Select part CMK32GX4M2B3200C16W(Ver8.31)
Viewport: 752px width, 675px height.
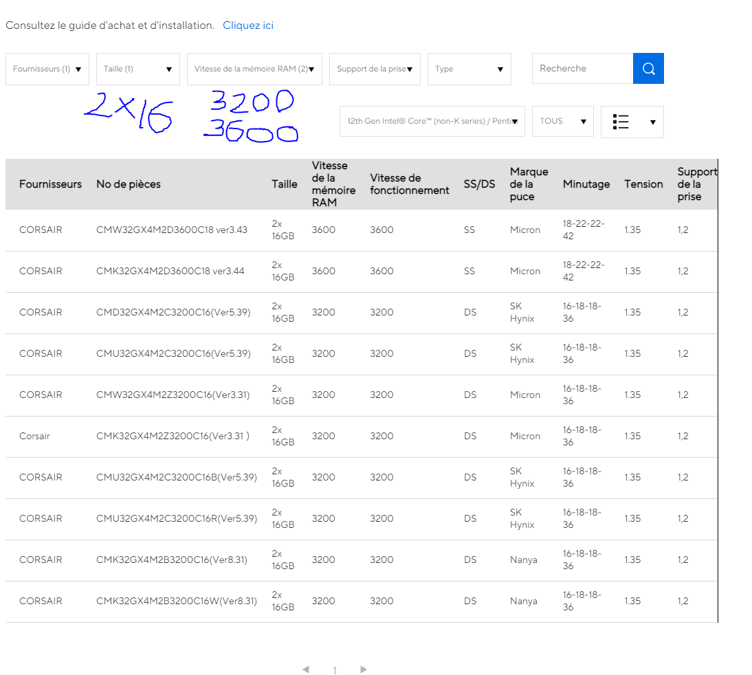tap(177, 601)
